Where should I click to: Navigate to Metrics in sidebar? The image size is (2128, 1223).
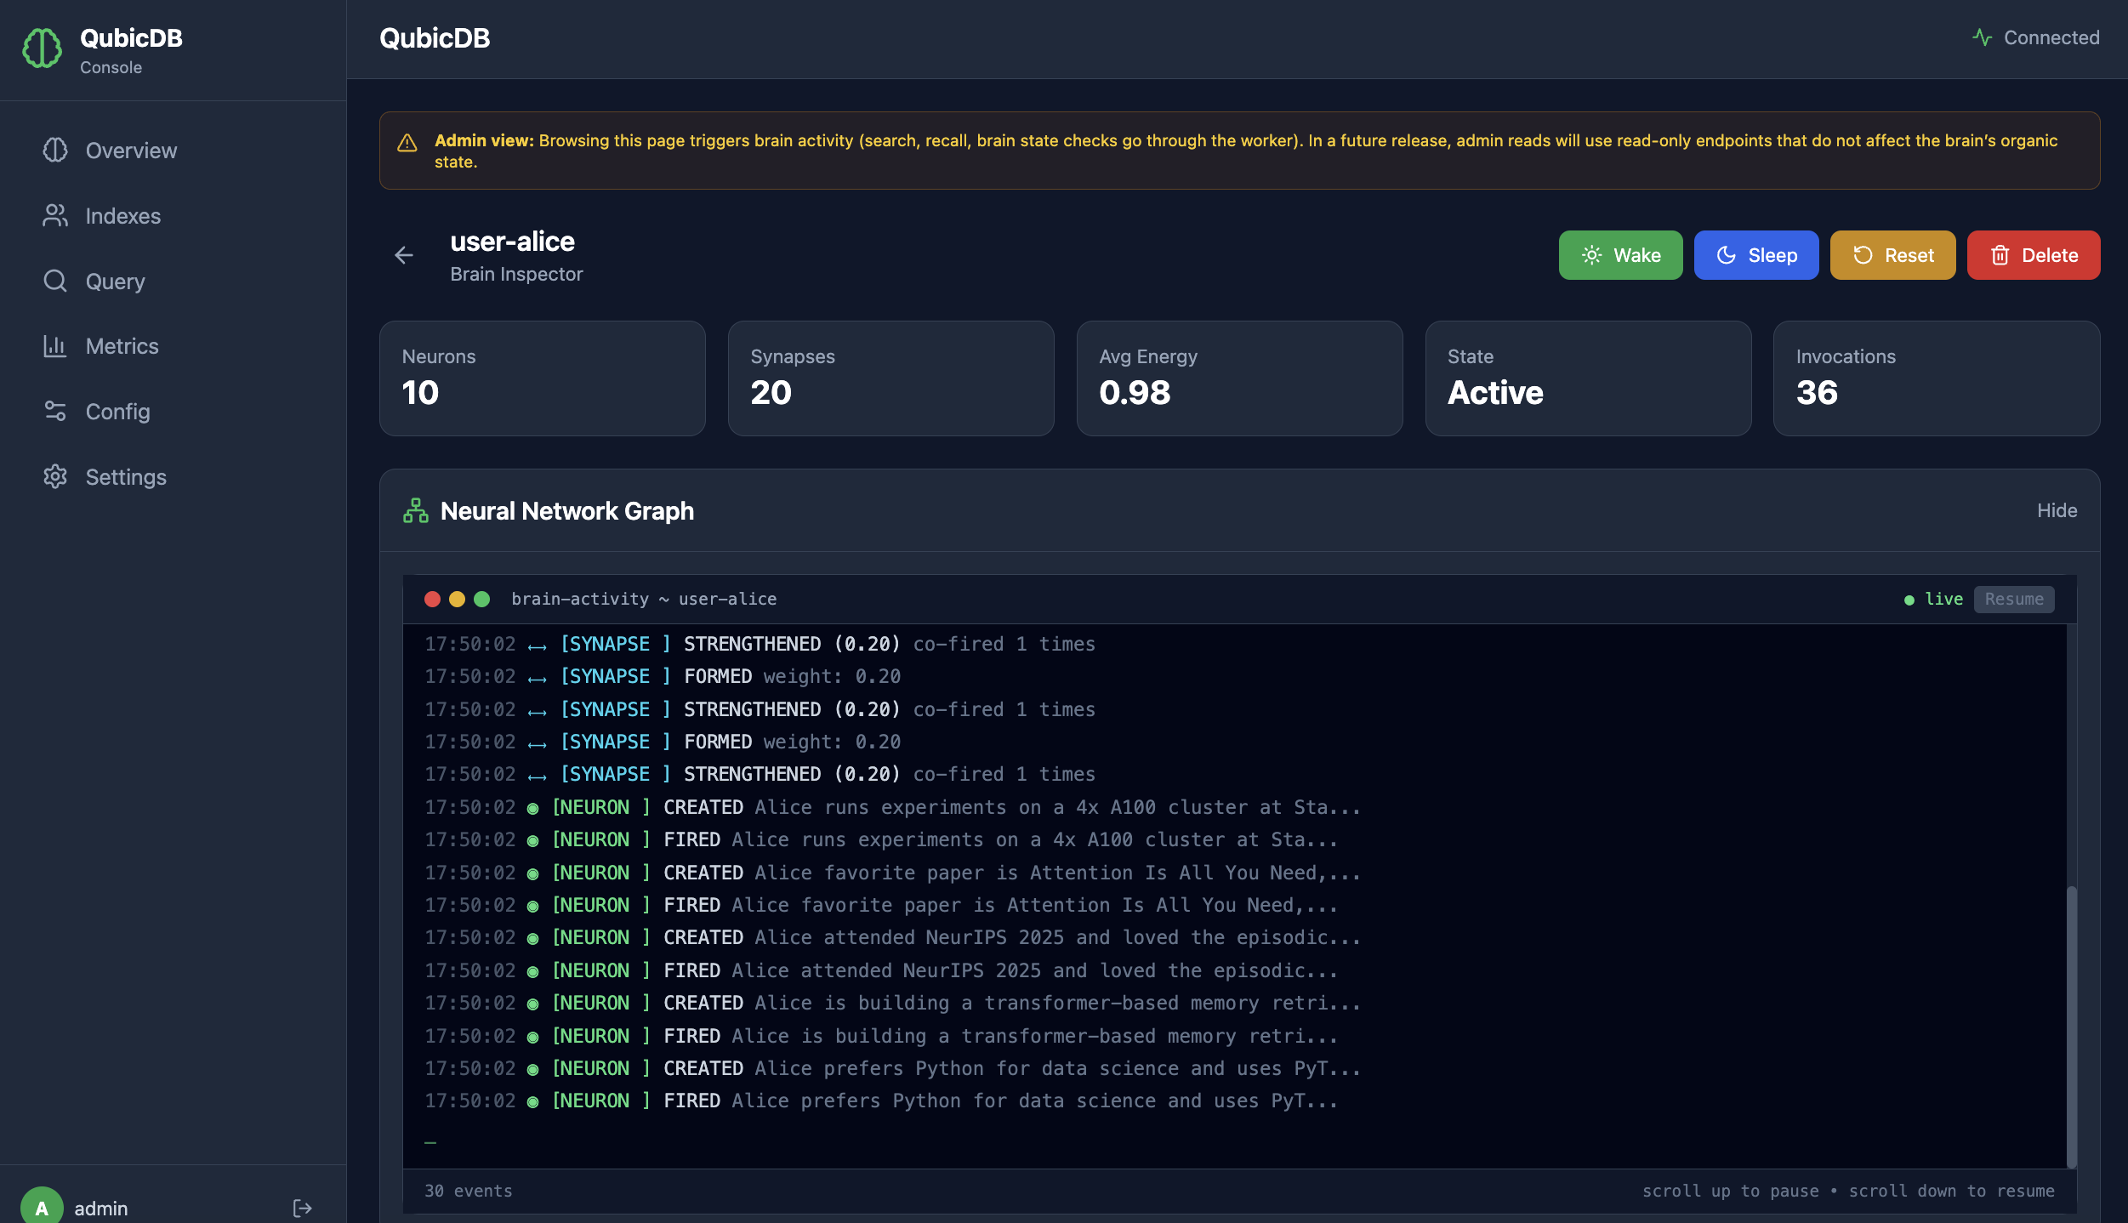click(x=122, y=346)
